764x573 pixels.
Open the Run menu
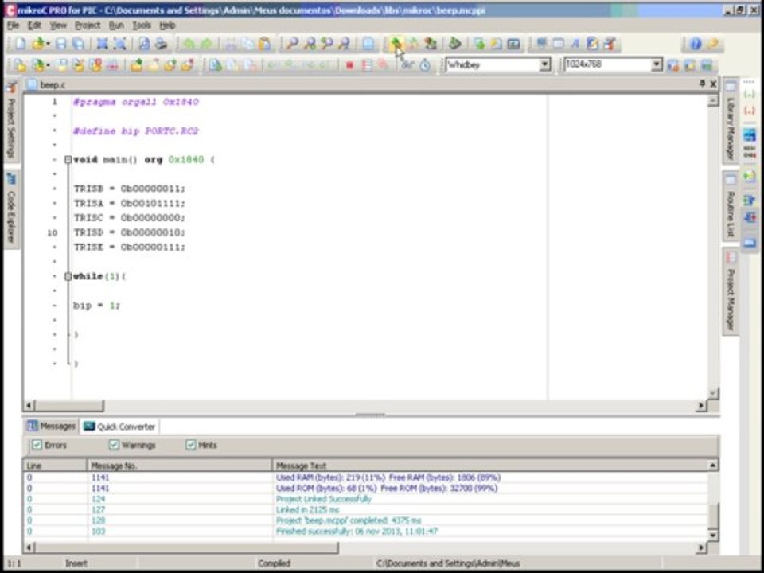116,25
